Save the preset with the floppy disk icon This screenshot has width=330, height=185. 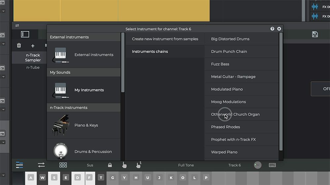[315, 34]
